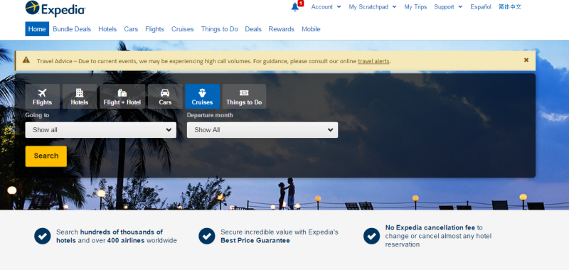
Task: Open Things to Do in navigation
Action: coord(220,29)
